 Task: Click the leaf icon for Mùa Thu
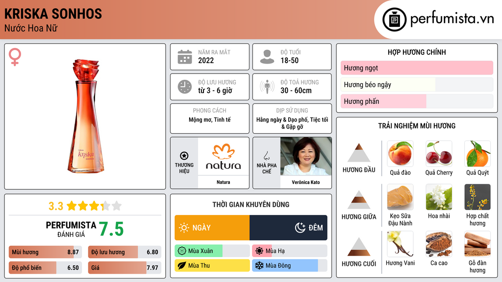coord(182,265)
